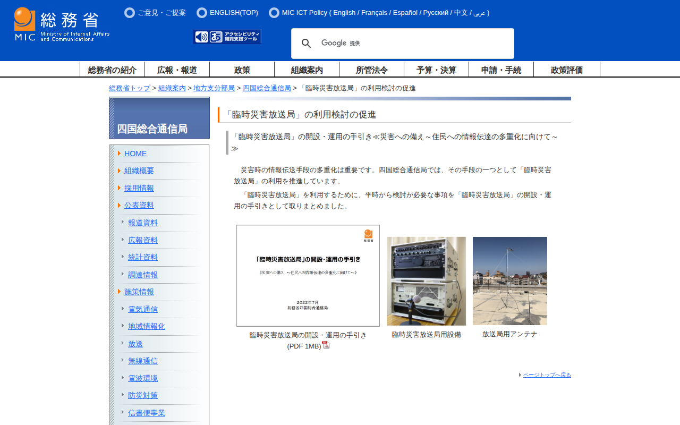
Task: Go to 防災対策 in the sidebar
Action: click(x=143, y=395)
